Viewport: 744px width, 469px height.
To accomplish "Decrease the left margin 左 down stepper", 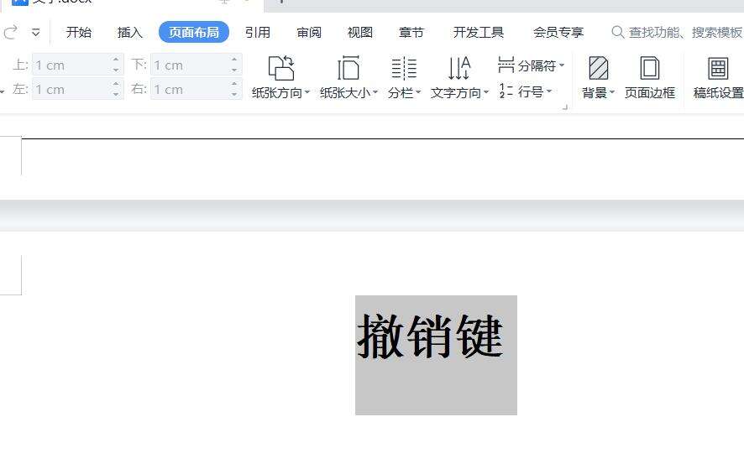I will 116,94.
